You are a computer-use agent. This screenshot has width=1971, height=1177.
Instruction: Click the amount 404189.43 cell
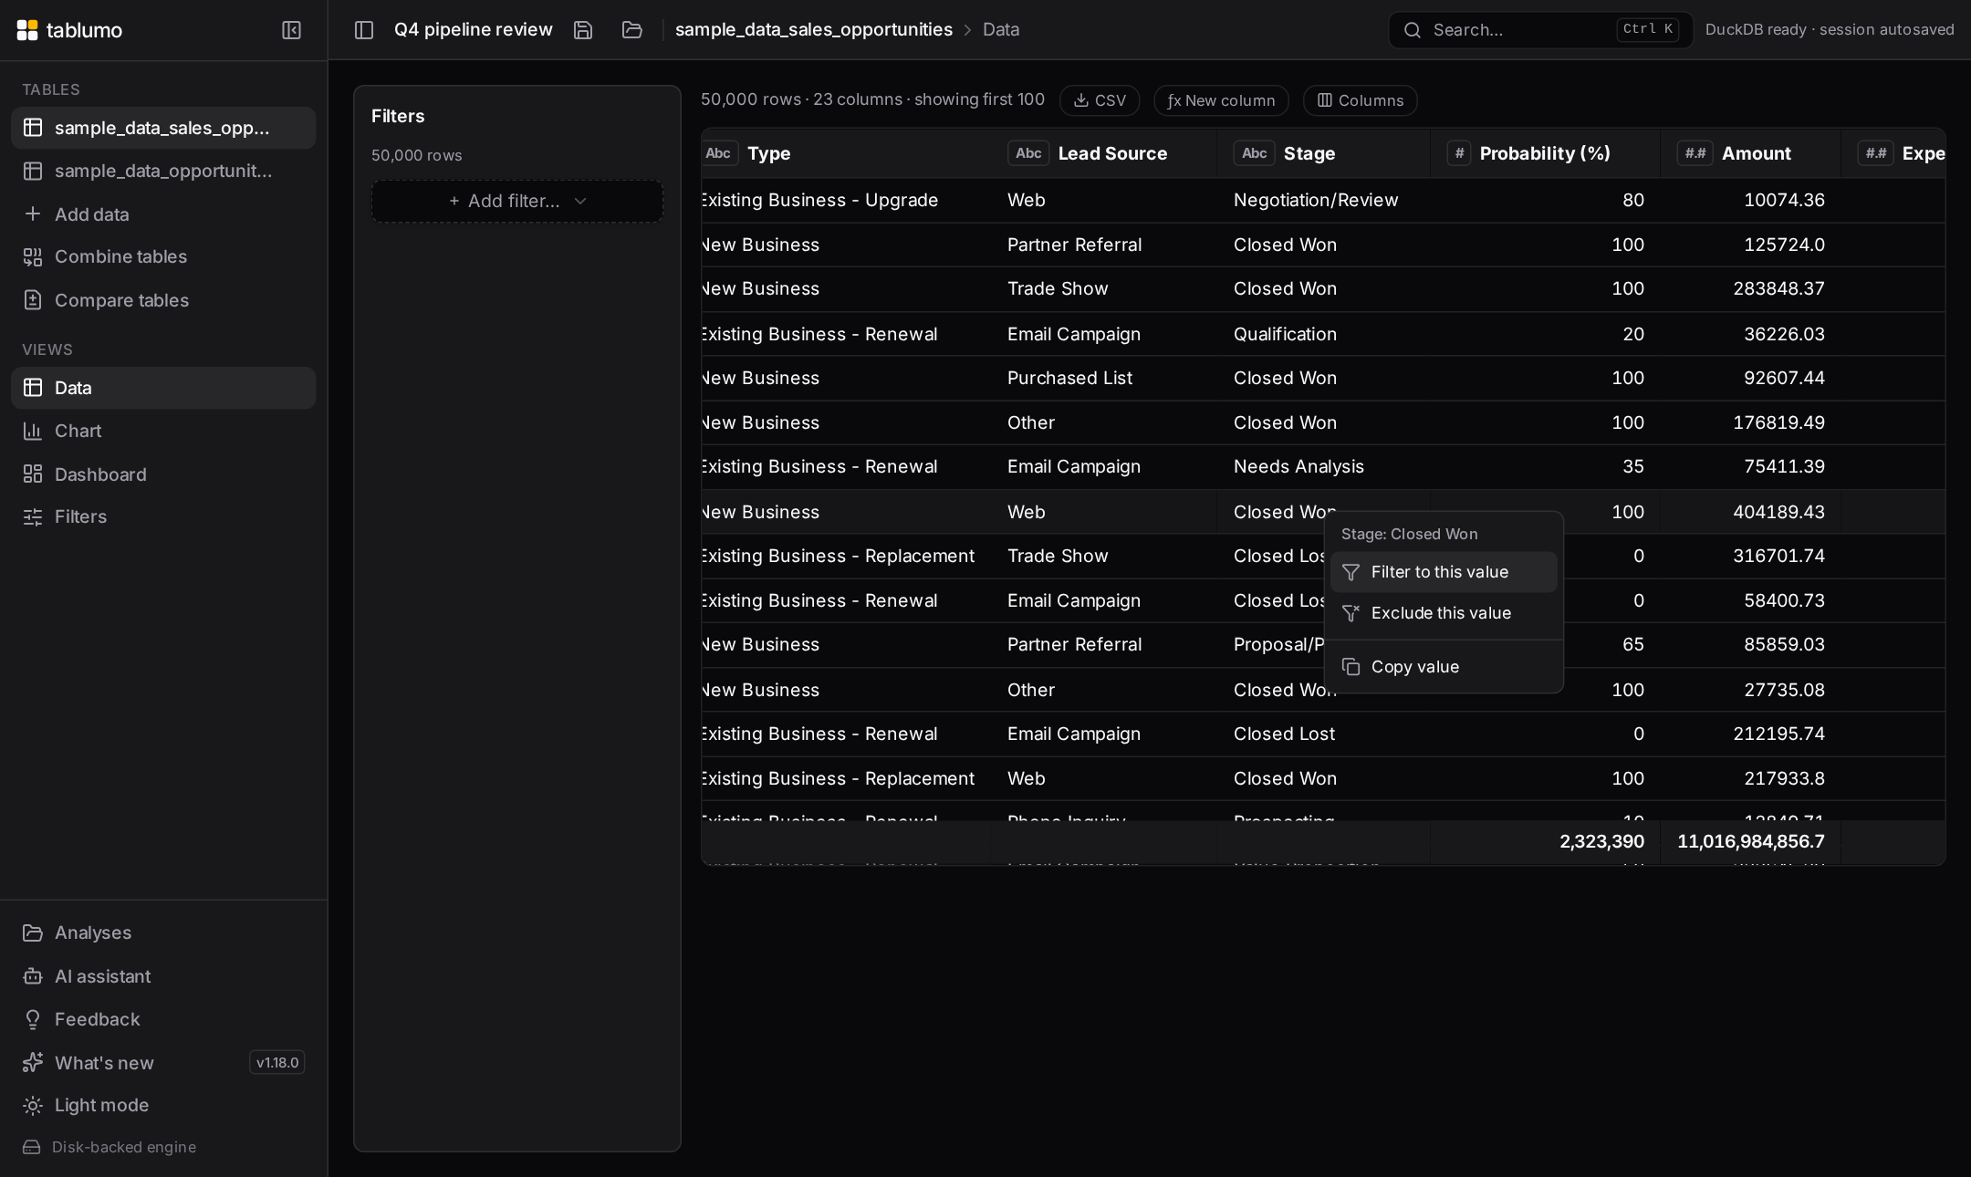1751,512
